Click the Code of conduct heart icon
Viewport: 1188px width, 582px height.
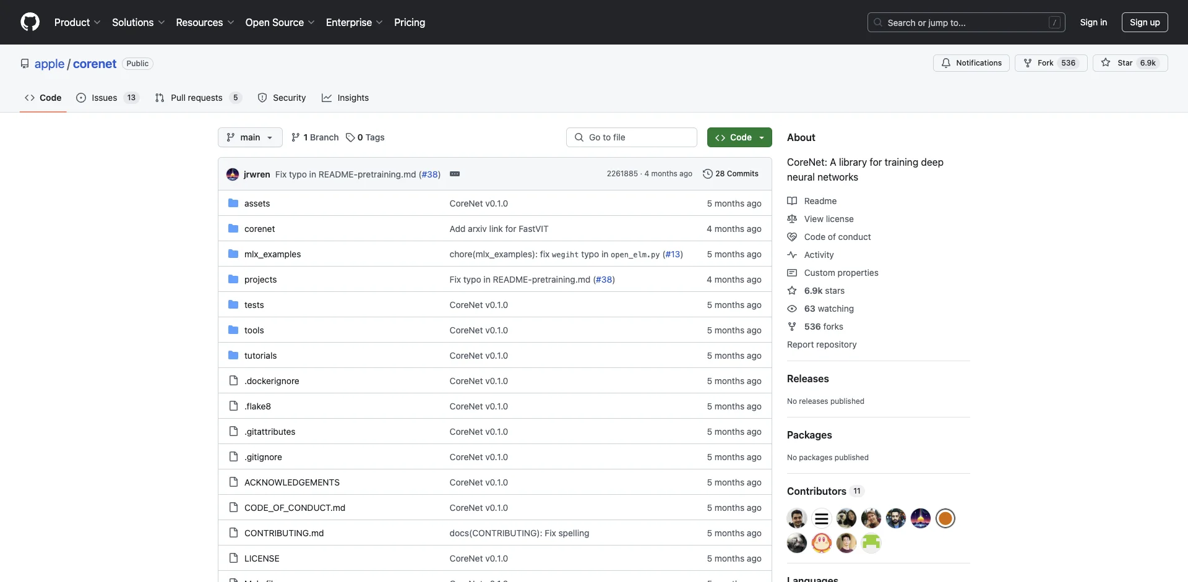pyautogui.click(x=792, y=237)
